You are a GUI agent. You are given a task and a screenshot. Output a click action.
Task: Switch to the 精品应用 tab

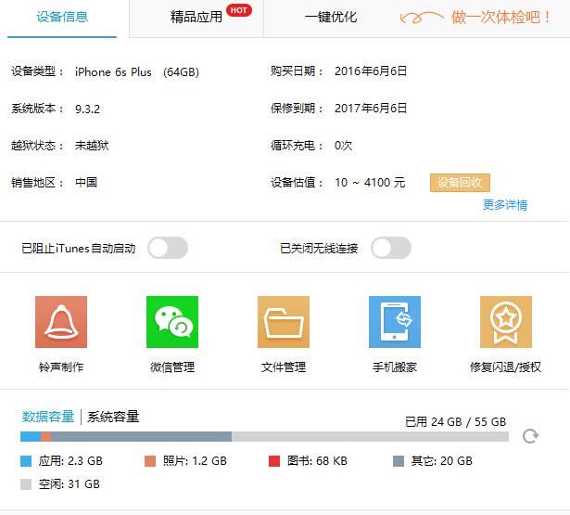[x=196, y=18]
